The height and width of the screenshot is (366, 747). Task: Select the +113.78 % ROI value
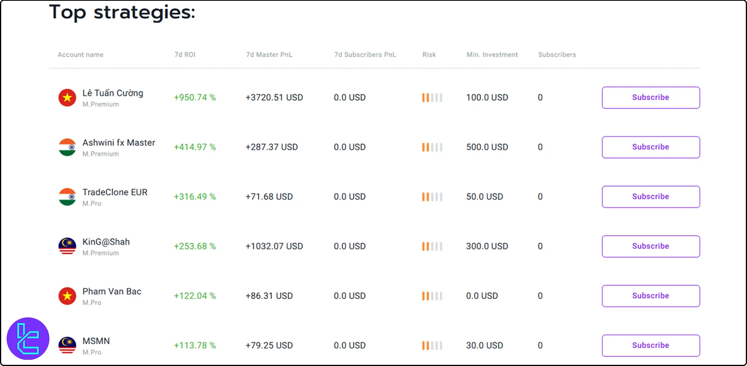195,345
